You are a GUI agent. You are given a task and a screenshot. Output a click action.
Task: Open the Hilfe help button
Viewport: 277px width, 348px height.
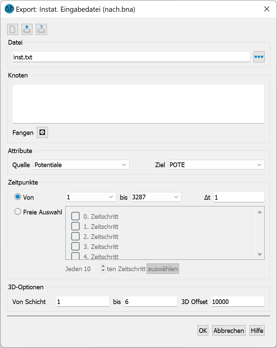click(x=257, y=331)
